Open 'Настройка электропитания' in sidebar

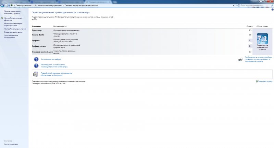[14, 29]
